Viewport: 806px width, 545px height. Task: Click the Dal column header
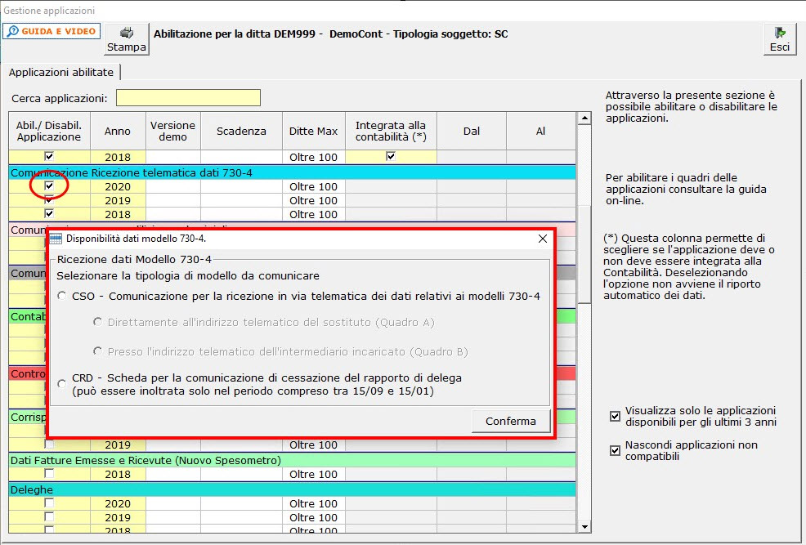[x=472, y=131]
